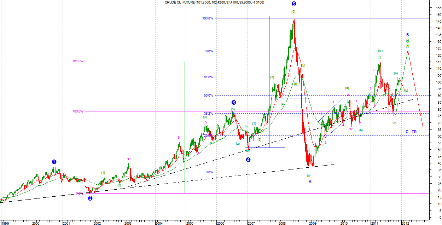
Task: Select the blue wave A label at 2009 low
Action: click(x=310, y=181)
